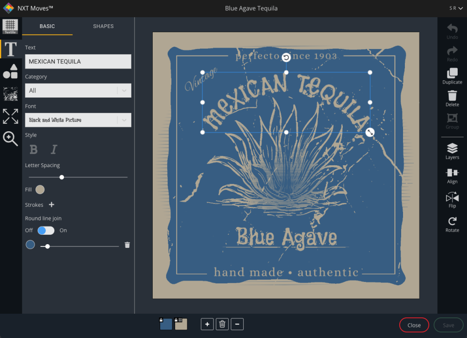Switch to the BASIC tab

(47, 26)
